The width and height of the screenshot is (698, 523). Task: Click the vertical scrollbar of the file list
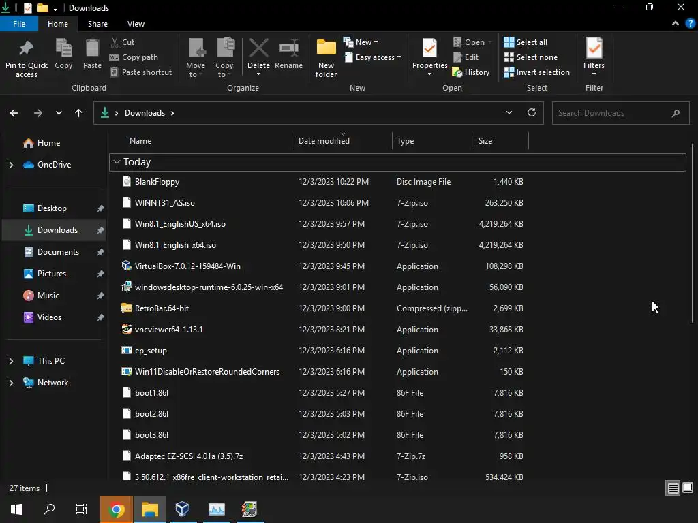pyautogui.click(x=693, y=233)
